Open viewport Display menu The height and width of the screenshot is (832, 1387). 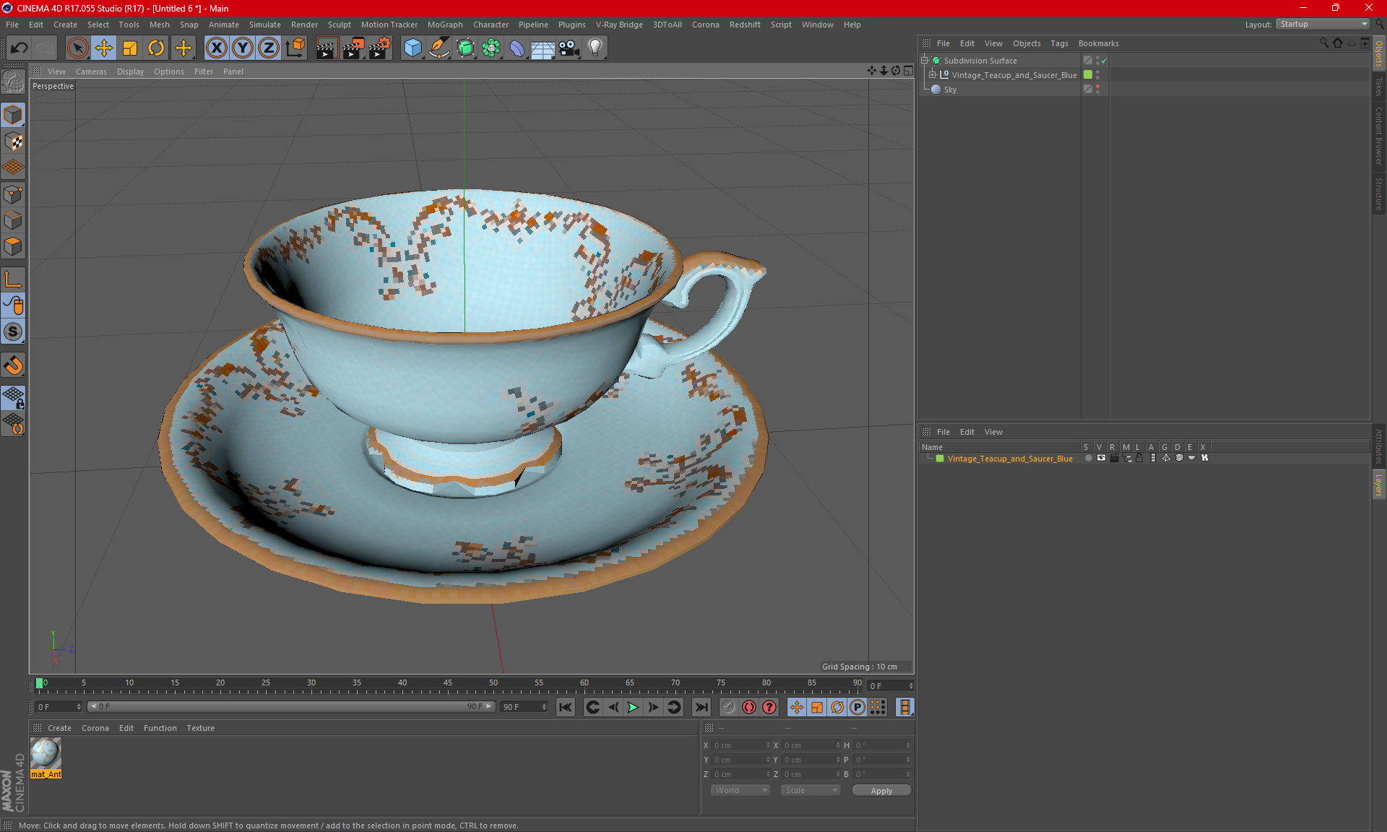[x=130, y=71]
